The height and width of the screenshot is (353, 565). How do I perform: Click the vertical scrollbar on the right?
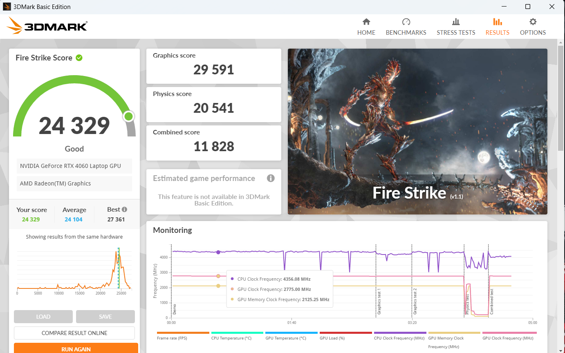(561, 98)
